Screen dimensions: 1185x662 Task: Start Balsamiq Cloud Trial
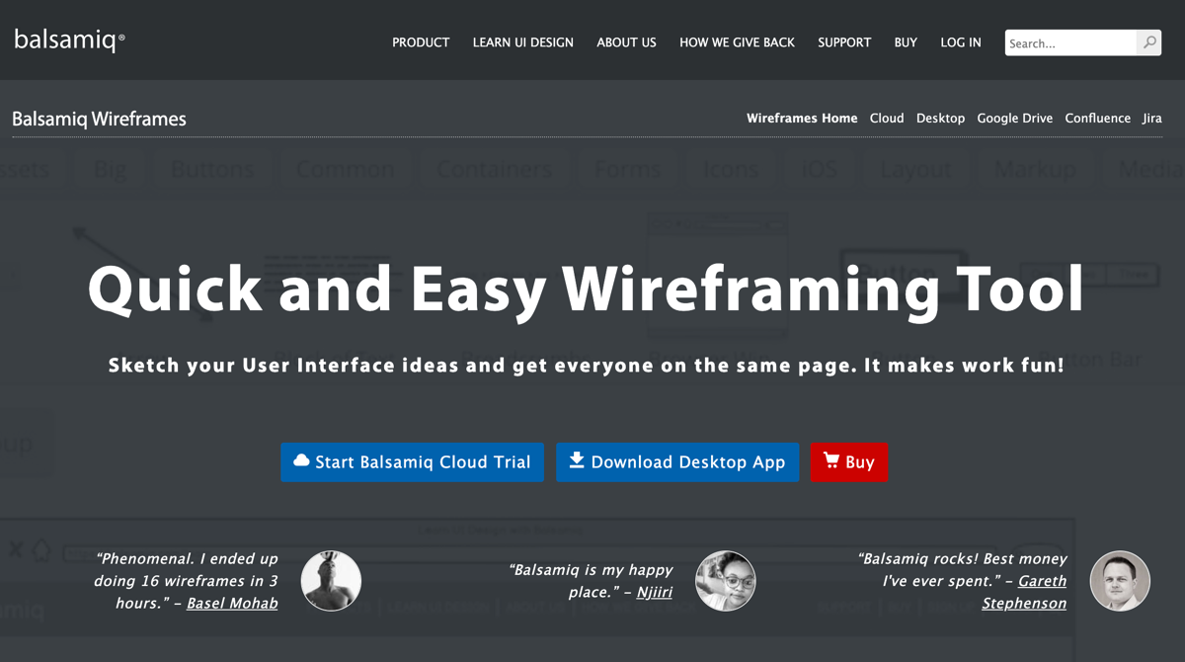pos(412,462)
